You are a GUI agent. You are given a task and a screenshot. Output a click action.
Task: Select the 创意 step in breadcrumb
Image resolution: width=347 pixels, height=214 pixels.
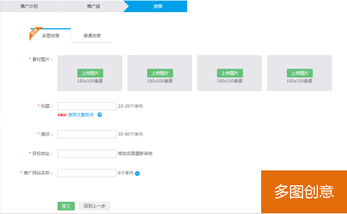pyautogui.click(x=158, y=6)
